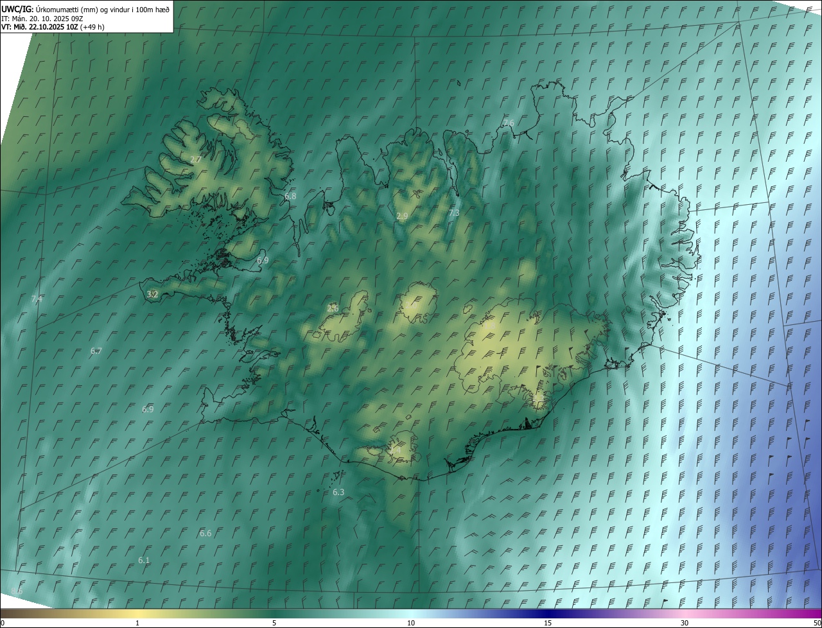Select the 6.7 value label on the map

(96, 351)
